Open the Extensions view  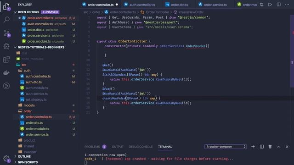click(6, 60)
